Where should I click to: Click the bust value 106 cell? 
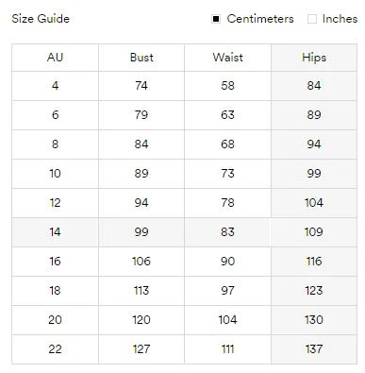click(x=141, y=262)
